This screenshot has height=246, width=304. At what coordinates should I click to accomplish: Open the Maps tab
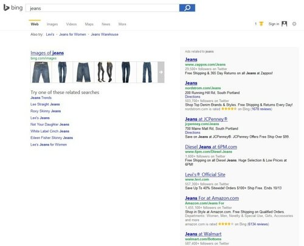[89, 24]
